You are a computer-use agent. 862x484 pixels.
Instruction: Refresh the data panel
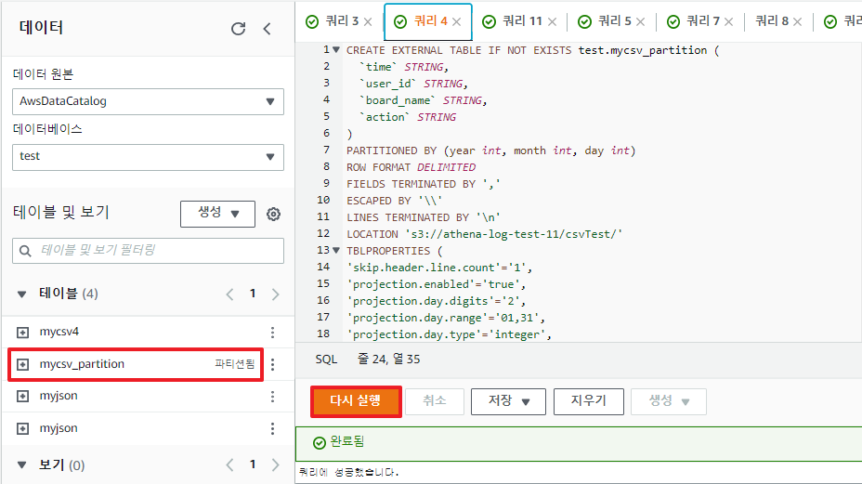coord(238,29)
